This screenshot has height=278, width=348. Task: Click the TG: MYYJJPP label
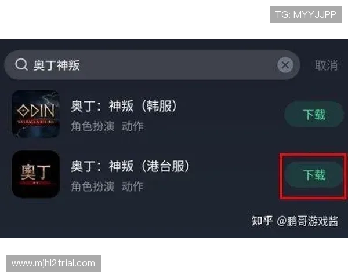point(306,14)
